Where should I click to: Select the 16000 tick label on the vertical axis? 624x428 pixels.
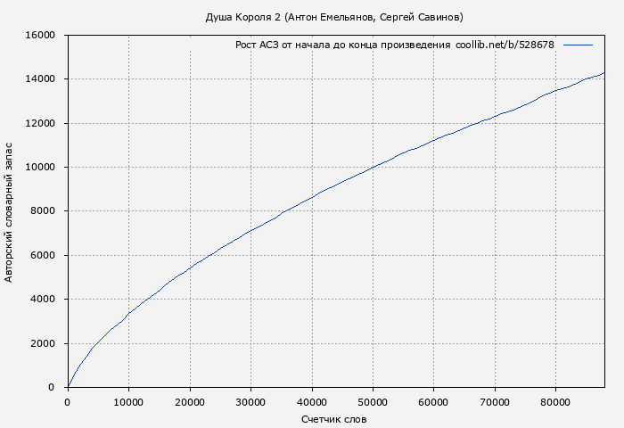[x=38, y=35]
